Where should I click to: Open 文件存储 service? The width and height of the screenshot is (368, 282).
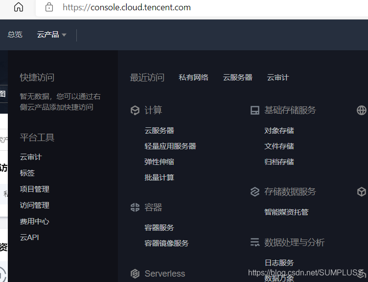click(279, 146)
